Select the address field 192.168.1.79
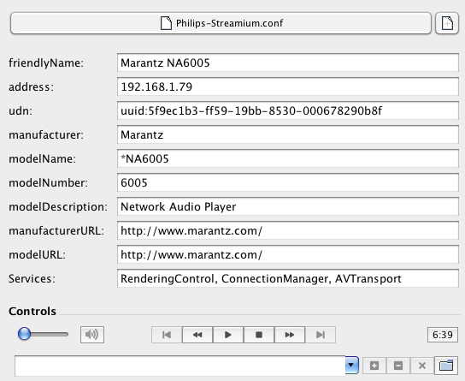 (288, 86)
